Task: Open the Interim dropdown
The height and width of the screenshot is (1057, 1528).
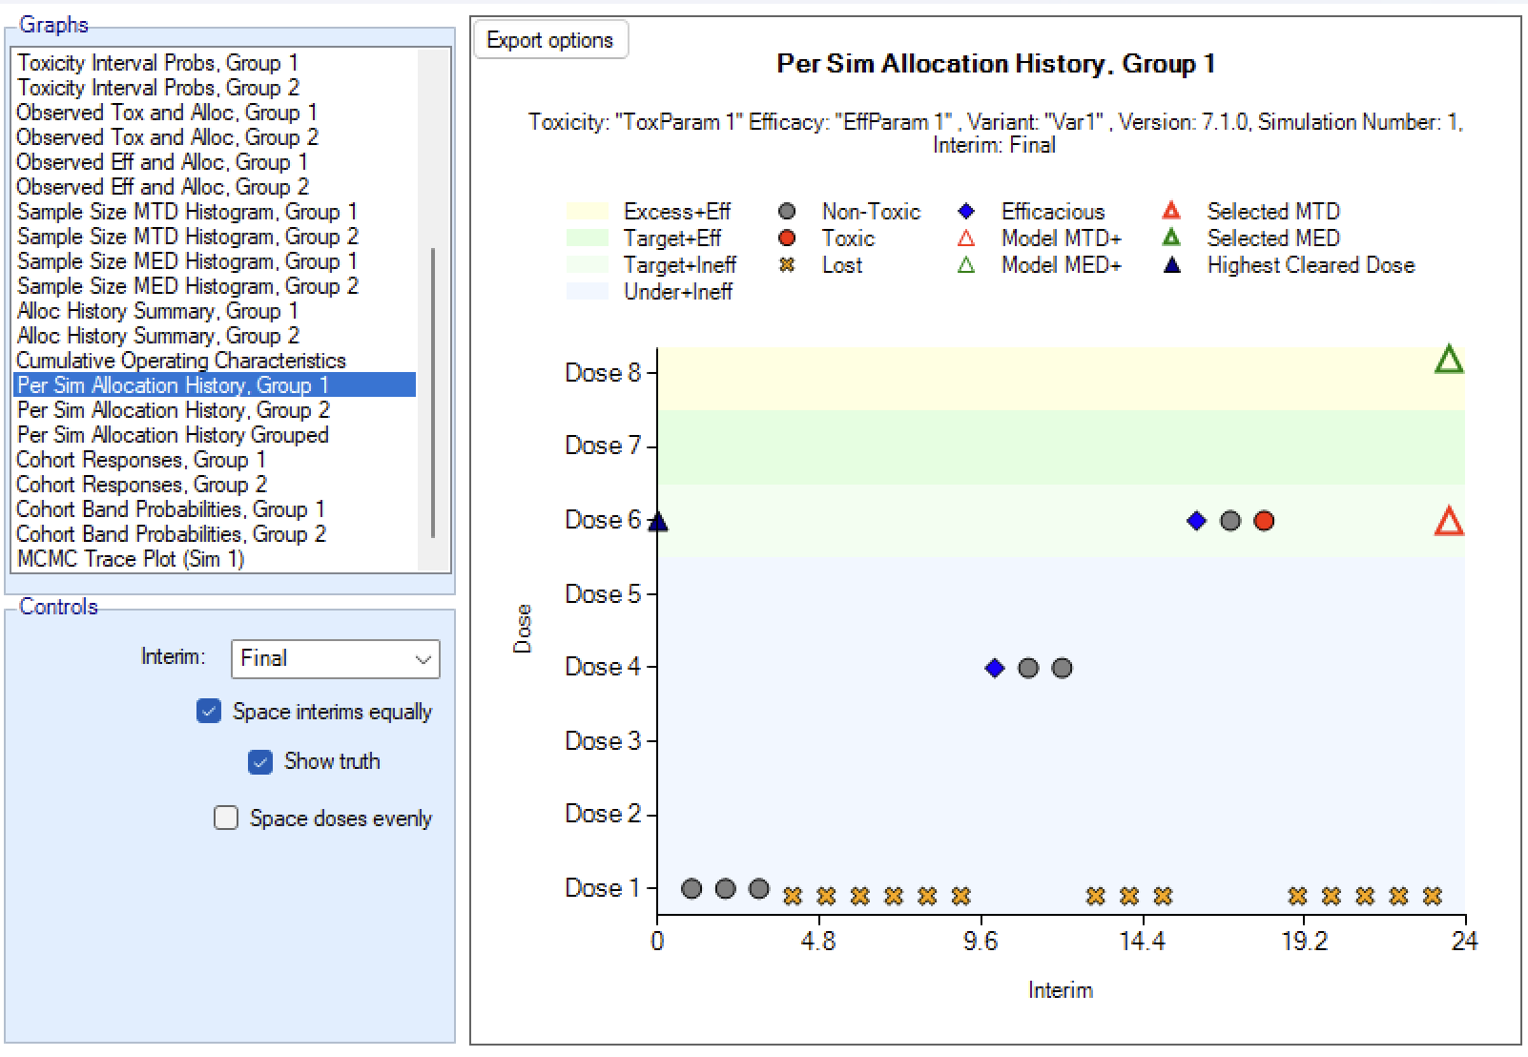Action: 335,658
